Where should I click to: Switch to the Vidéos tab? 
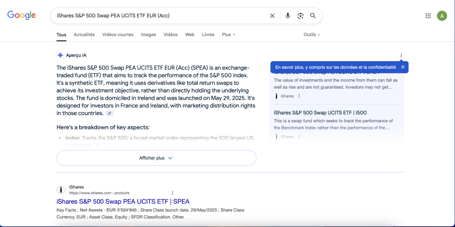pos(170,35)
